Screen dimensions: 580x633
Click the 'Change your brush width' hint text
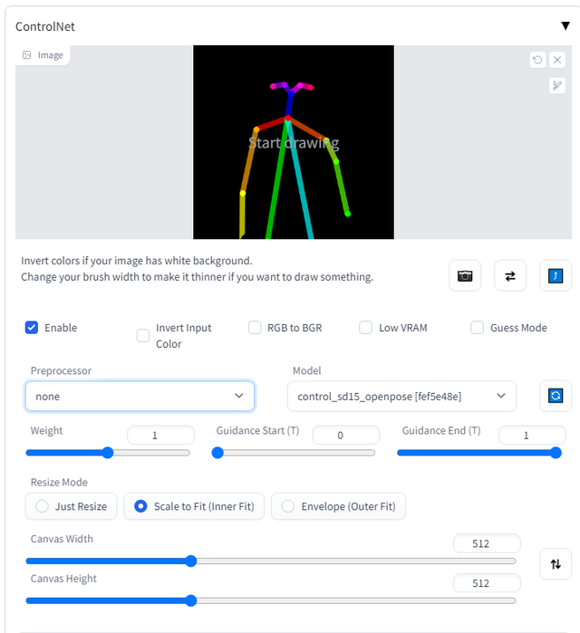pyautogui.click(x=197, y=277)
